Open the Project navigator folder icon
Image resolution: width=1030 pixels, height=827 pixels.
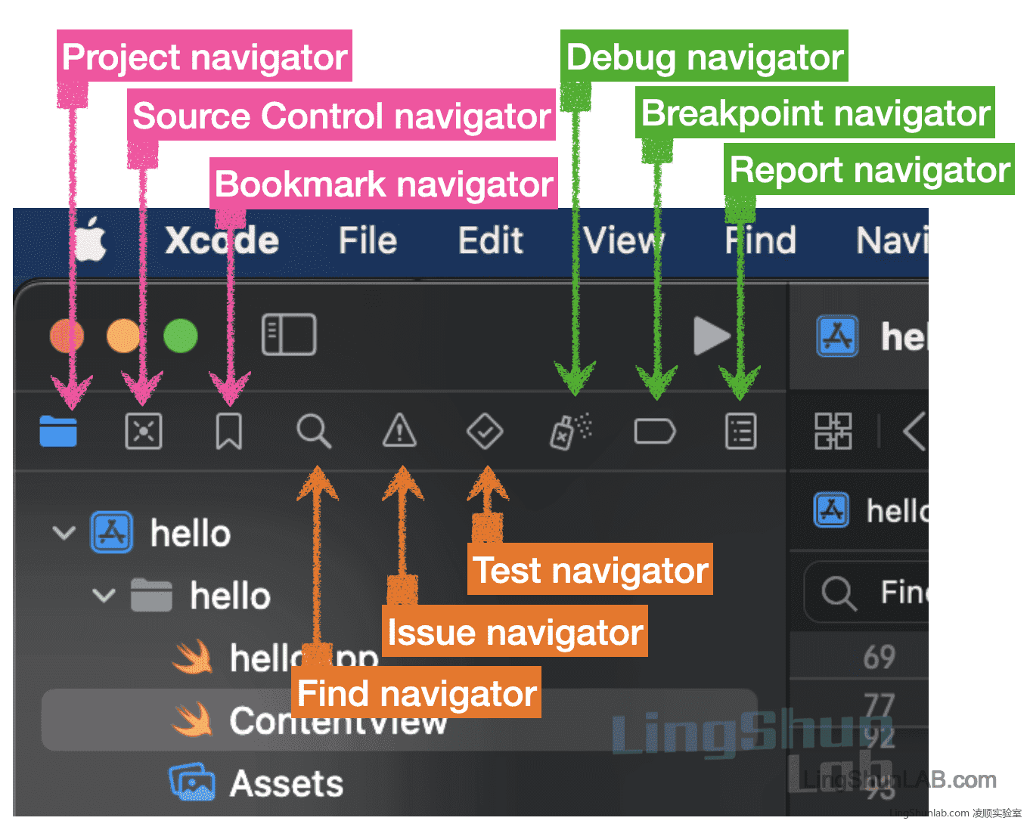click(58, 432)
